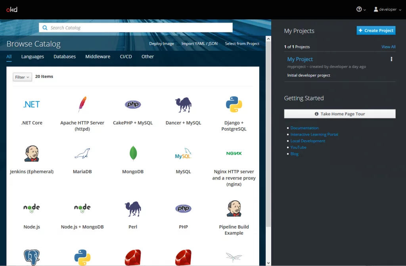Open Interactive Learning Portal link
The width and height of the screenshot is (406, 266).
point(314,134)
